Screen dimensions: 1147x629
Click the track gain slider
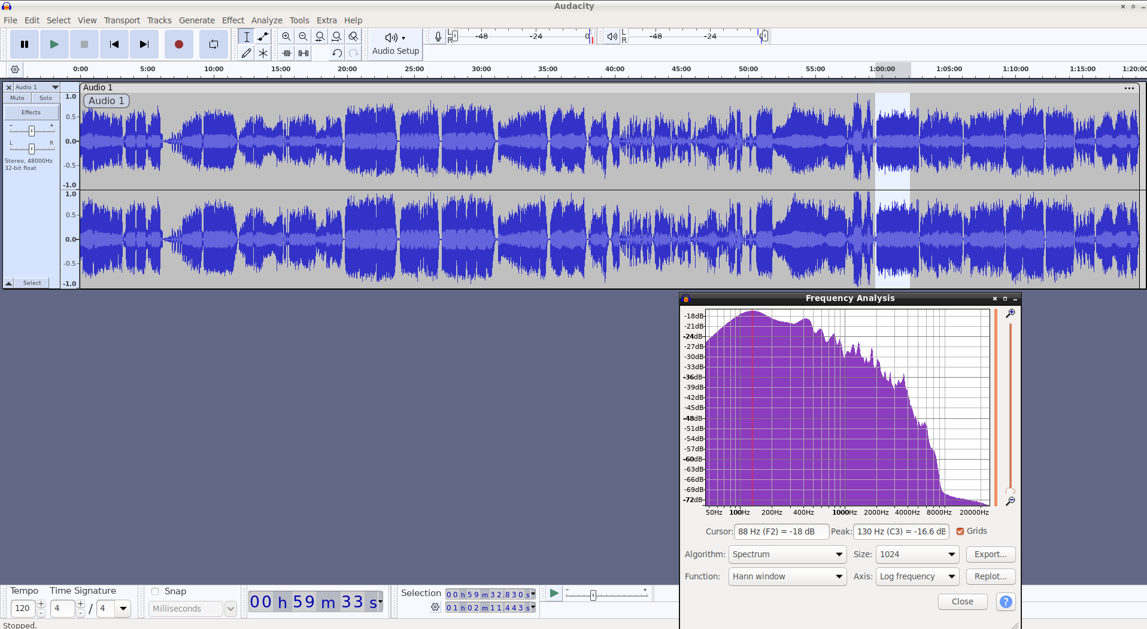click(32, 130)
